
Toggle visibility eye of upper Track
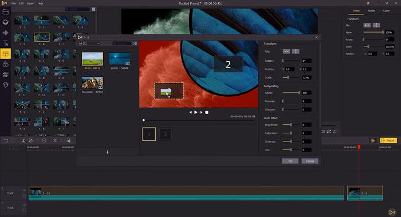click(x=24, y=190)
